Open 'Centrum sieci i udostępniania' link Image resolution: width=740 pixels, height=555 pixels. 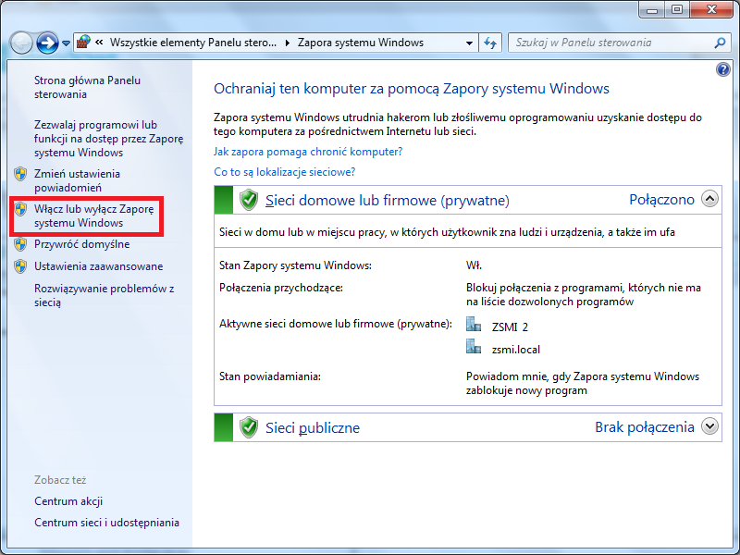pyautogui.click(x=106, y=523)
